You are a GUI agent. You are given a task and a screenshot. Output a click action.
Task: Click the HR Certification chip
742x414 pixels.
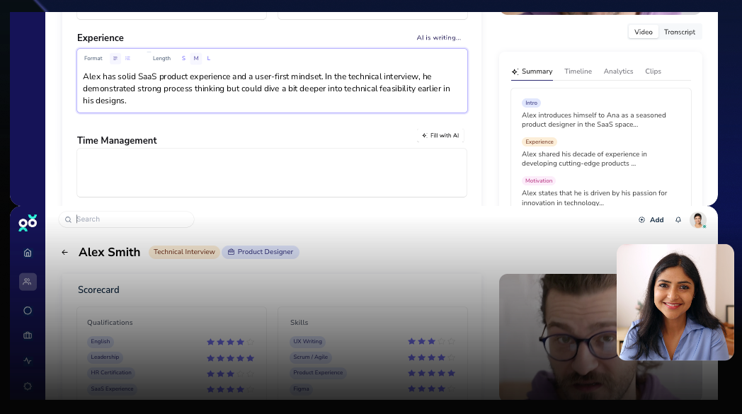tap(111, 373)
